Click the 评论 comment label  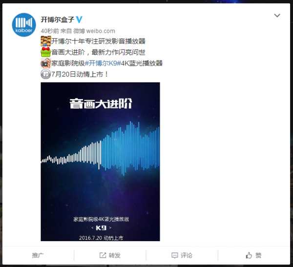187,255
